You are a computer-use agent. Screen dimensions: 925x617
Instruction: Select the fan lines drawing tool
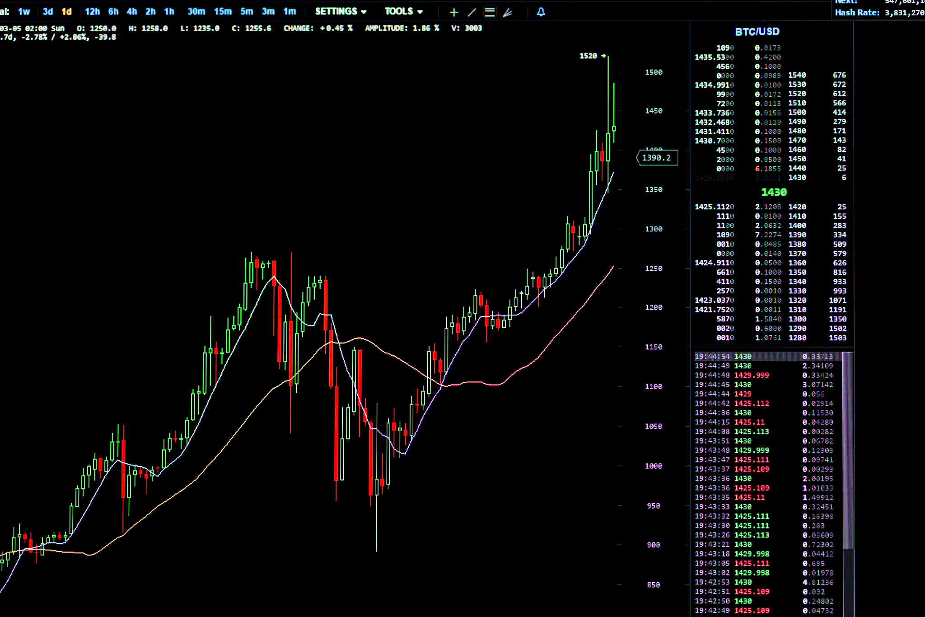click(x=508, y=12)
